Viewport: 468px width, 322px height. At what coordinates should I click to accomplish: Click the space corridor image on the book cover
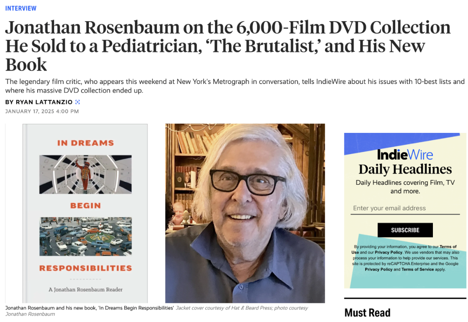pos(85,174)
